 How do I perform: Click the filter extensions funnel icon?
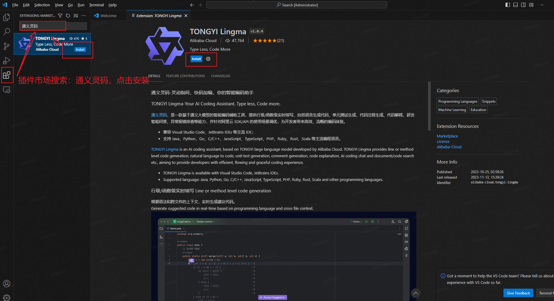[x=60, y=16]
